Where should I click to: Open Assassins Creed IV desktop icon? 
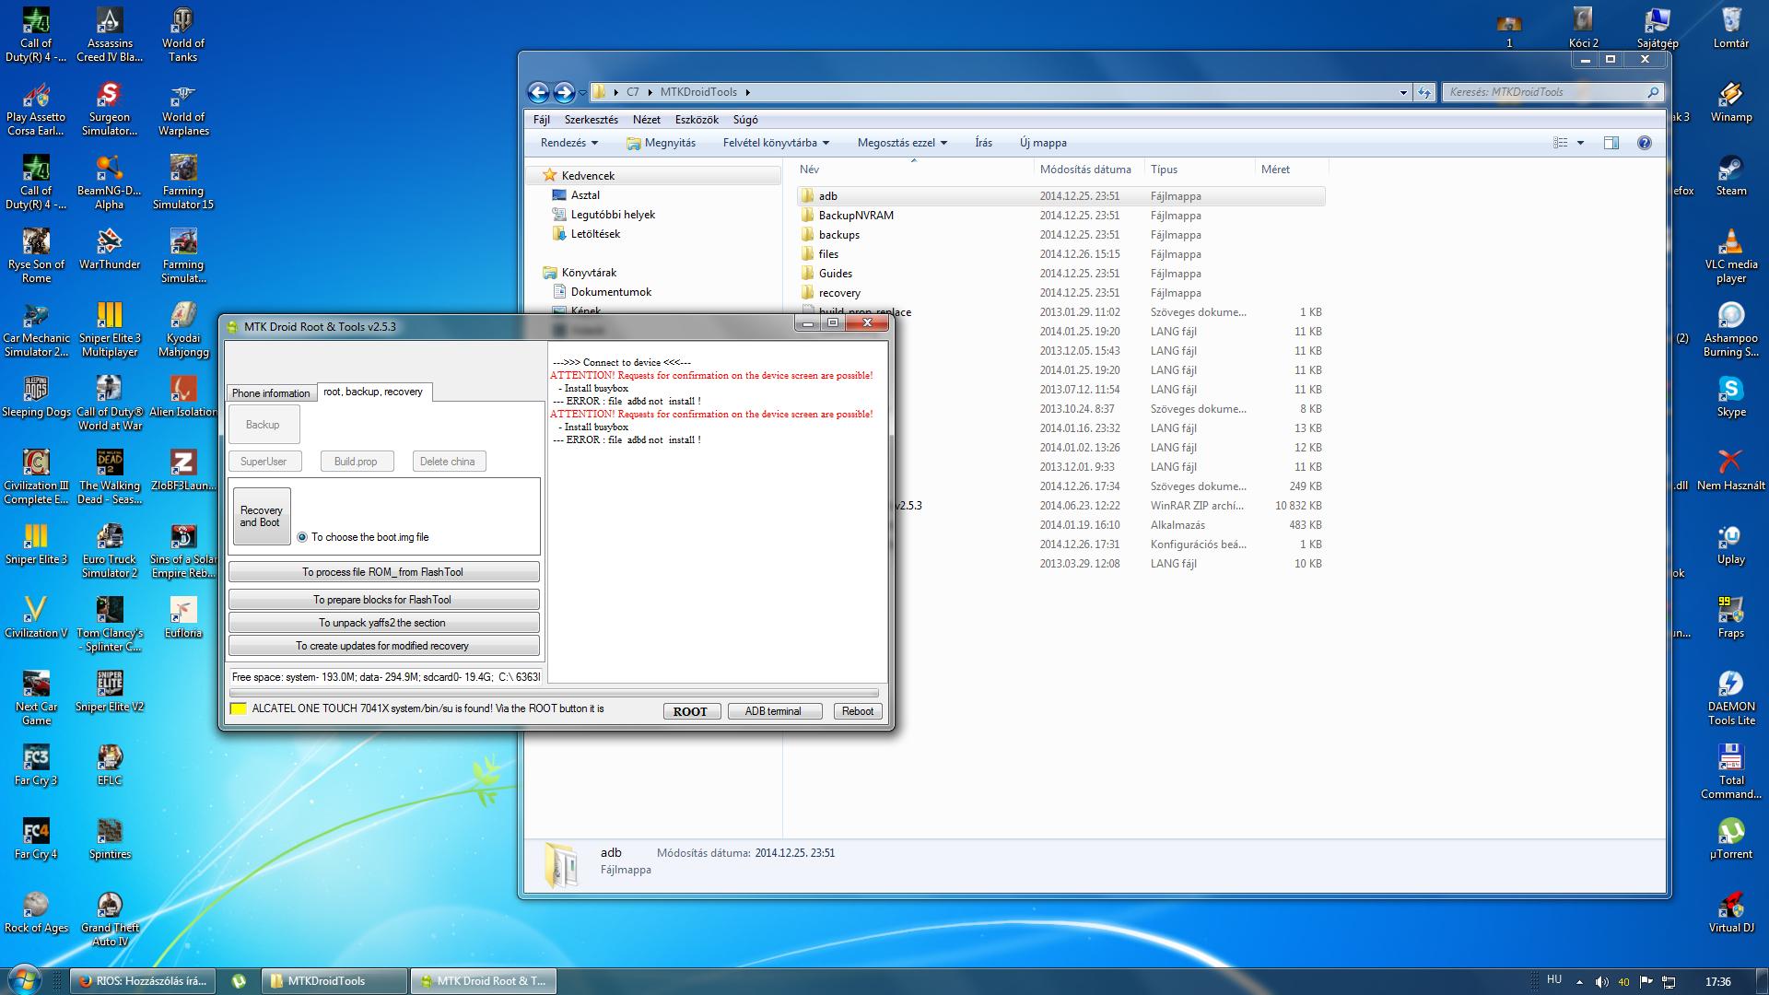pos(110,34)
